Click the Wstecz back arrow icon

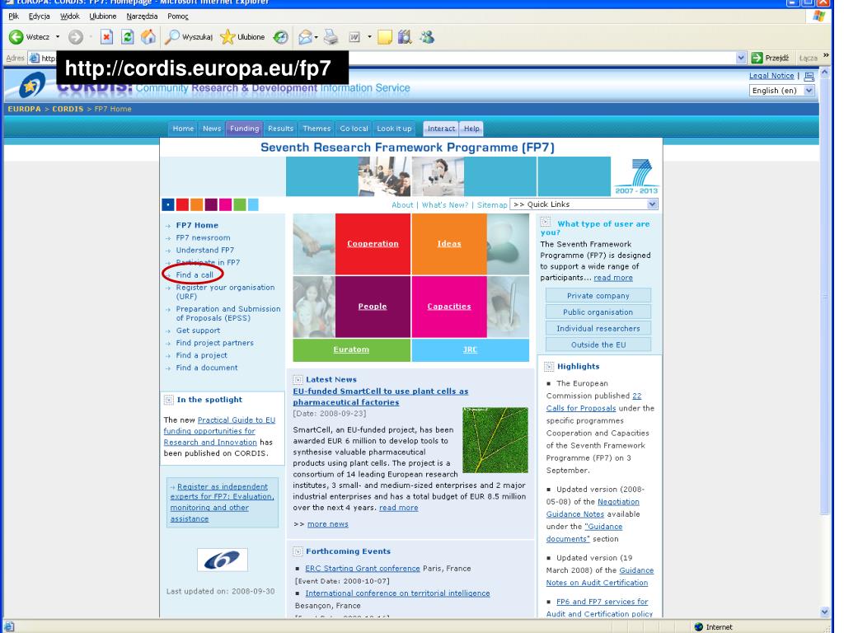pos(16,36)
